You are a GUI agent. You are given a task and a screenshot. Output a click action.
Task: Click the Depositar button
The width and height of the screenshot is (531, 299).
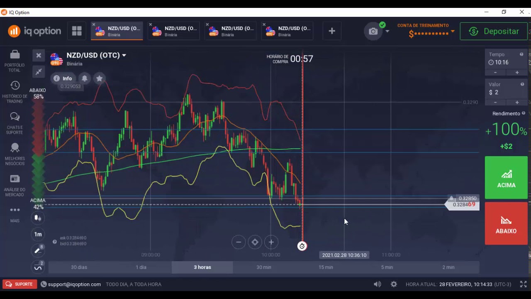tap(494, 31)
